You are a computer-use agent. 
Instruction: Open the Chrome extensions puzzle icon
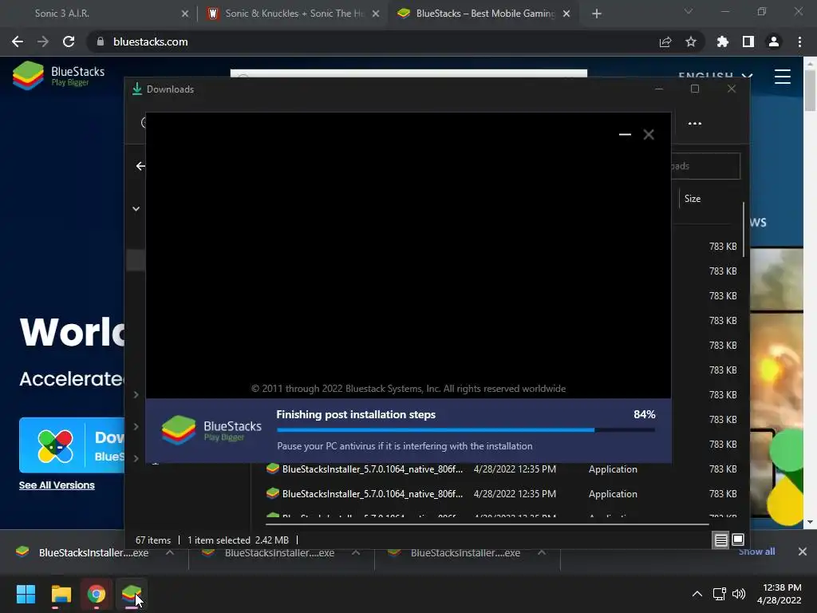(x=723, y=42)
